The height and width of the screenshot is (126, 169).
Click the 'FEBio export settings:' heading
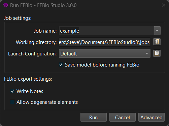point(28,79)
